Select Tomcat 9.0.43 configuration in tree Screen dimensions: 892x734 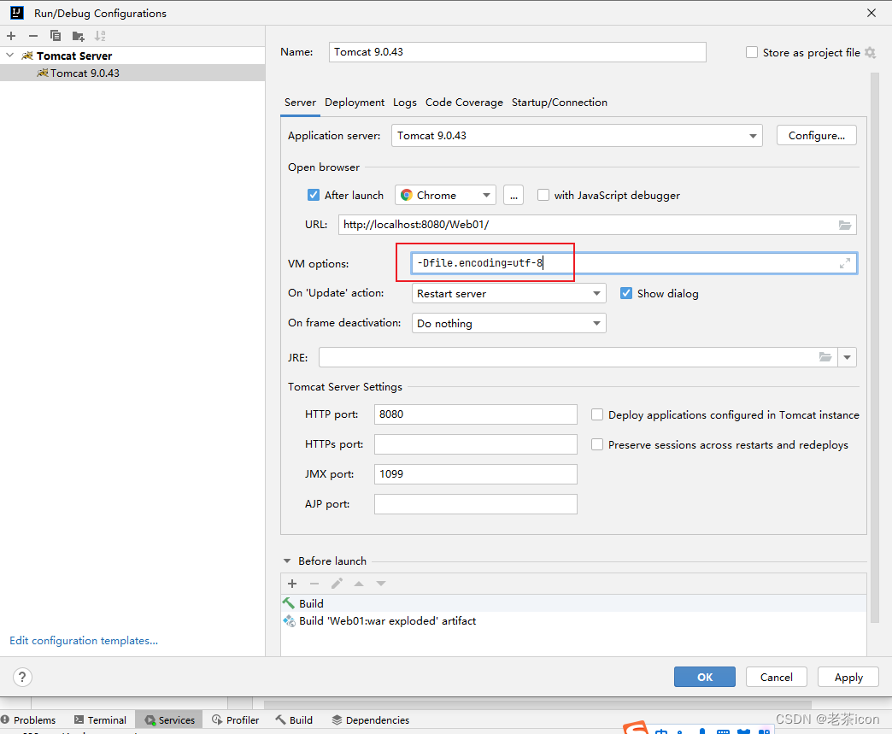tap(132, 73)
